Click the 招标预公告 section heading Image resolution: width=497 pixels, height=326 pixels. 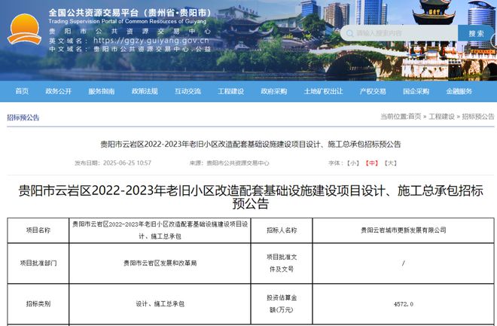[x=23, y=117]
